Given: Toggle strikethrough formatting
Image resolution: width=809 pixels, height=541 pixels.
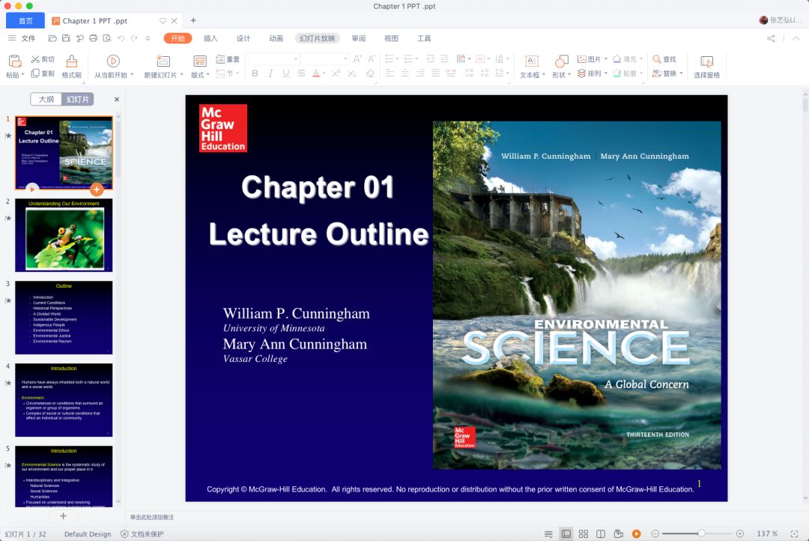Looking at the screenshot, I should point(301,73).
